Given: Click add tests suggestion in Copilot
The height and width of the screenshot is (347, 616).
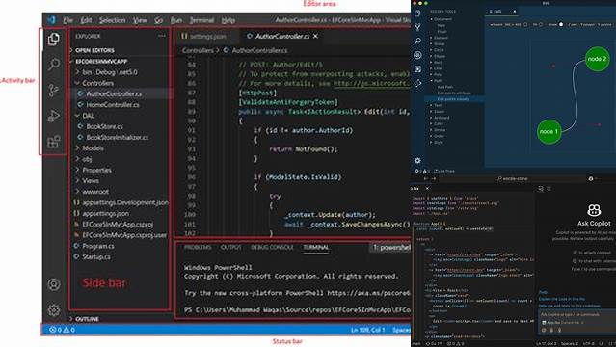Looking at the screenshot, I should (569, 306).
